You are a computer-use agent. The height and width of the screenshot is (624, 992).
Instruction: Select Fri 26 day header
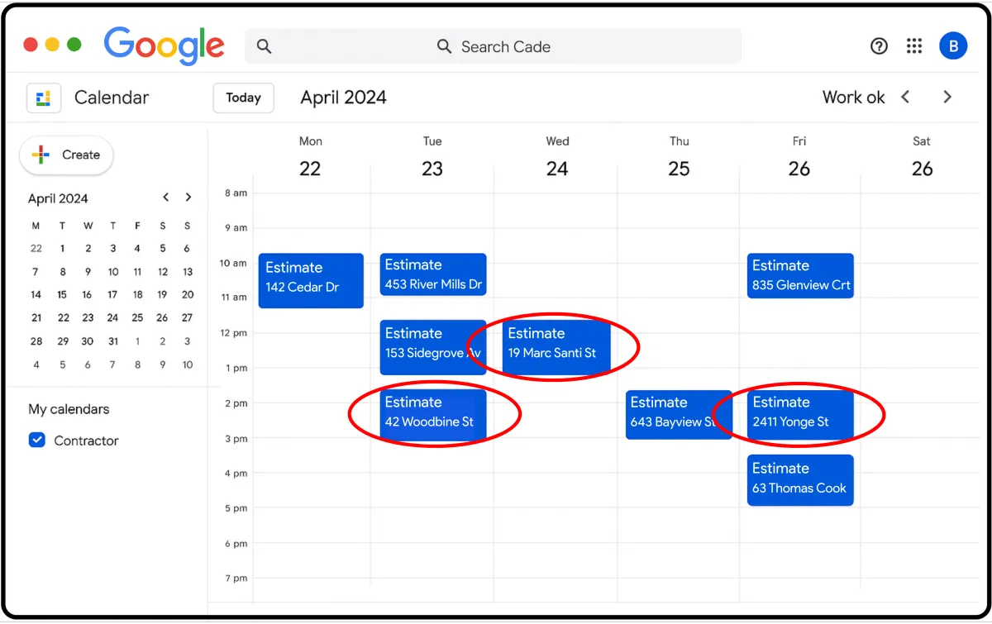pos(799,159)
